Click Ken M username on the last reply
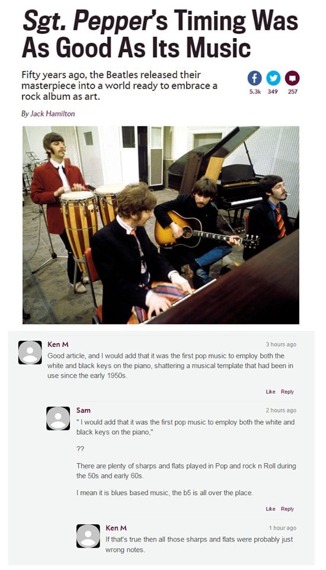This screenshot has height=570, width=326. pyautogui.click(x=116, y=528)
